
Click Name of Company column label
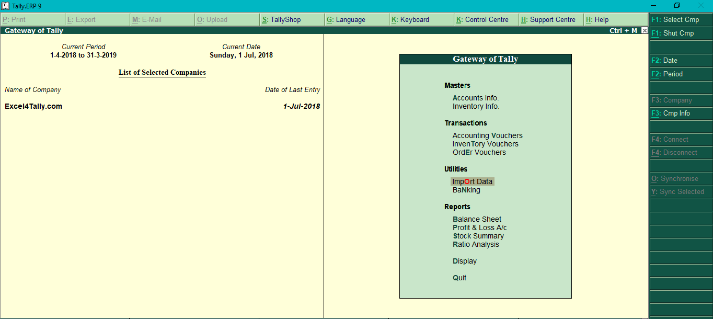tap(33, 89)
